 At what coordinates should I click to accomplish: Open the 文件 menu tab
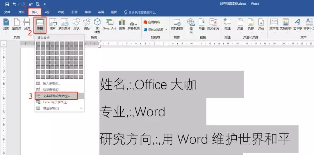point(7,12)
